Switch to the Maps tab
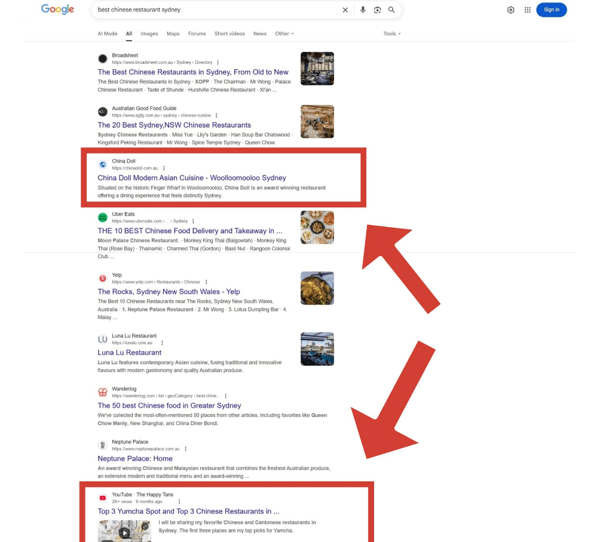The height and width of the screenshot is (542, 597). tap(173, 33)
